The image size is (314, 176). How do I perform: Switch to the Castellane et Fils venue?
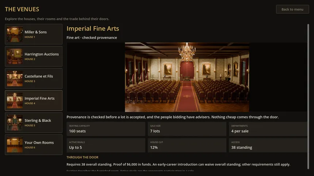point(34,79)
